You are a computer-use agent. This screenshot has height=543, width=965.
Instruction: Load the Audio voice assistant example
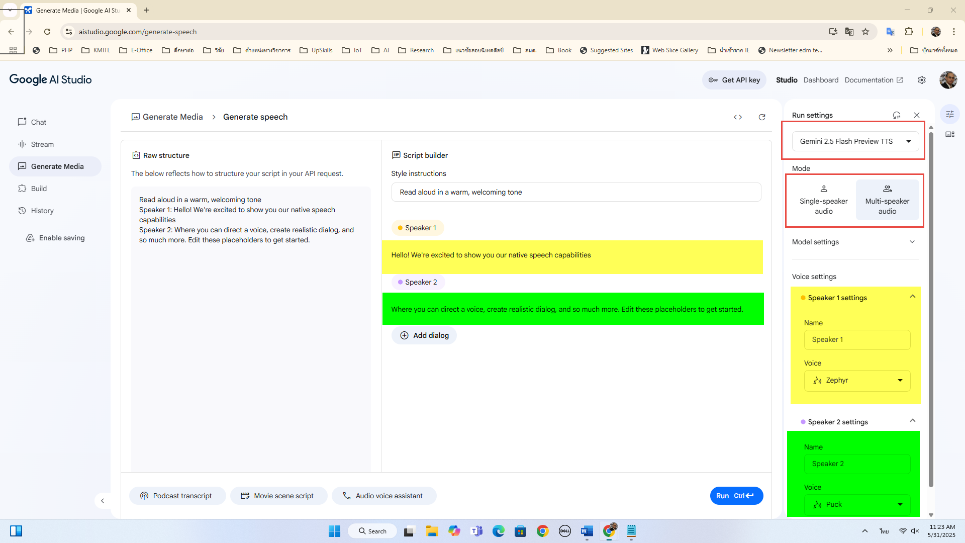pyautogui.click(x=384, y=496)
